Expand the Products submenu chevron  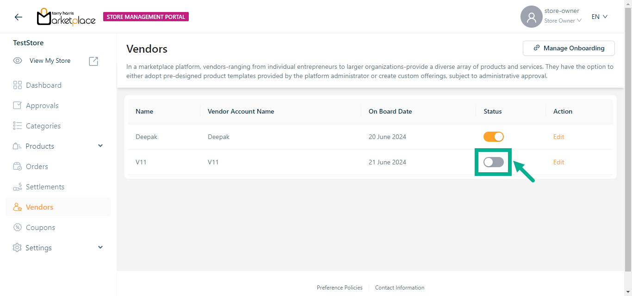(x=100, y=146)
